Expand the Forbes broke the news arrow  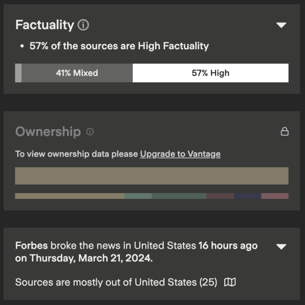[281, 247]
